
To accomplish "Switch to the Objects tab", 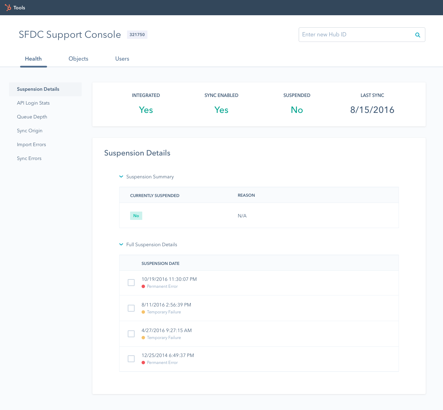I will click(78, 59).
